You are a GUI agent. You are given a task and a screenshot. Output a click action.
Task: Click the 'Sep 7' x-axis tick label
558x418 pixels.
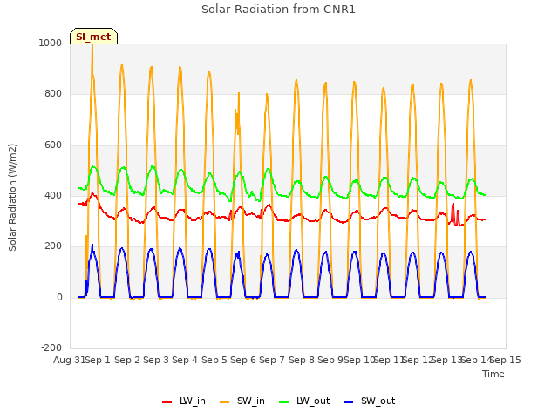[x=272, y=360]
